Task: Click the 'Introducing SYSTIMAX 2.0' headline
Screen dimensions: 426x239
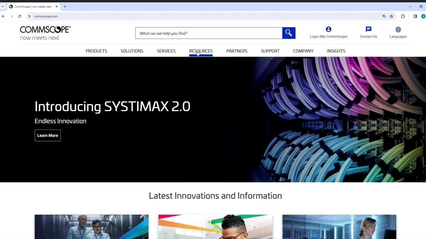Action: click(112, 107)
